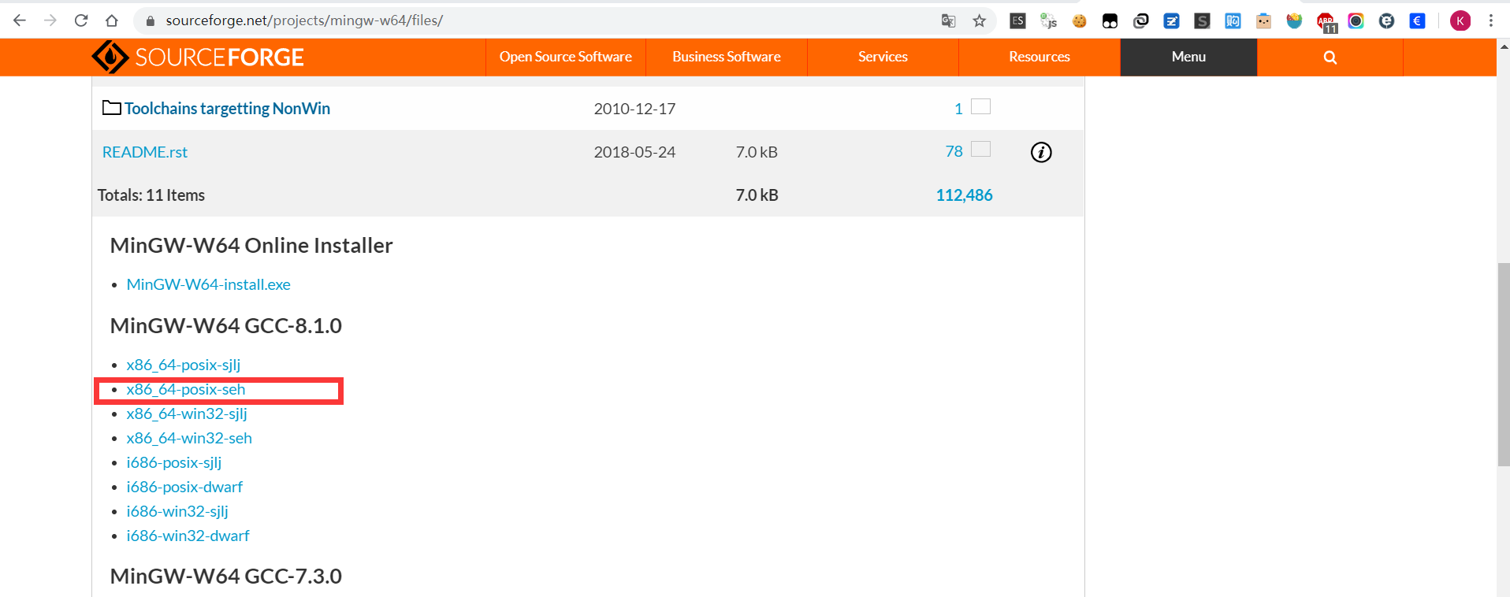Open the blue Z pencil extension

coord(1171,21)
